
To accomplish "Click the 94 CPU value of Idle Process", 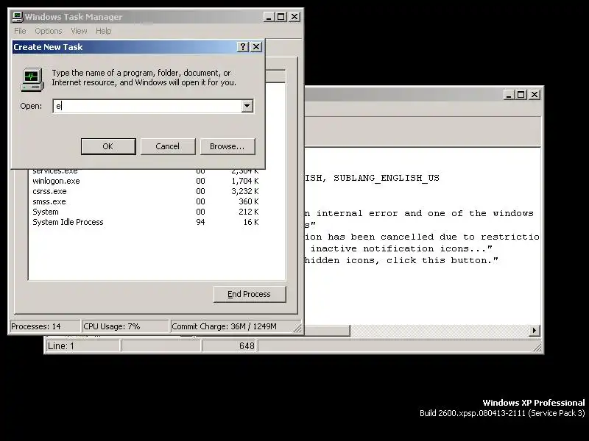I will (x=200, y=222).
